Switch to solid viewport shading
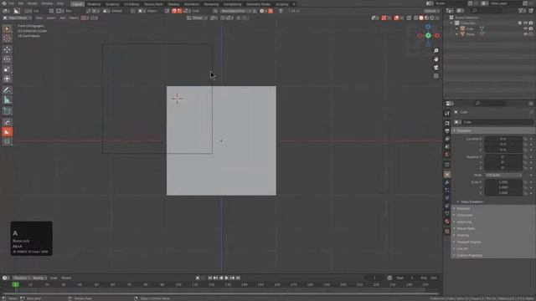The image size is (536, 301). (421, 18)
